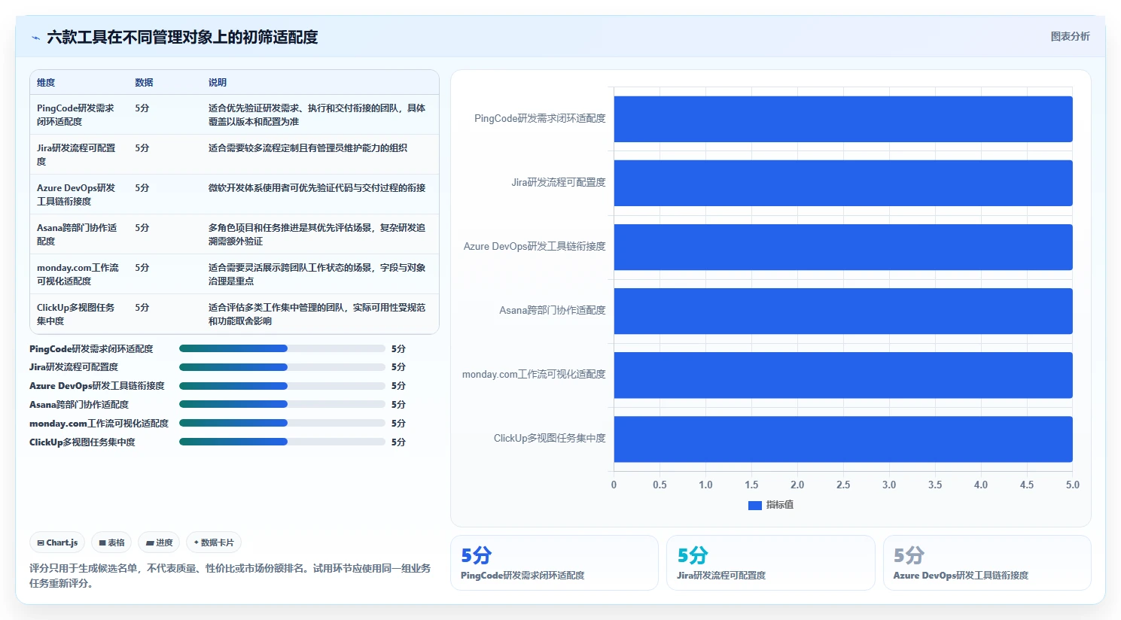Image resolution: width=1121 pixels, height=620 pixels.
Task: Select table cell monday.com工作流可视化适配度
Action: [x=78, y=274]
